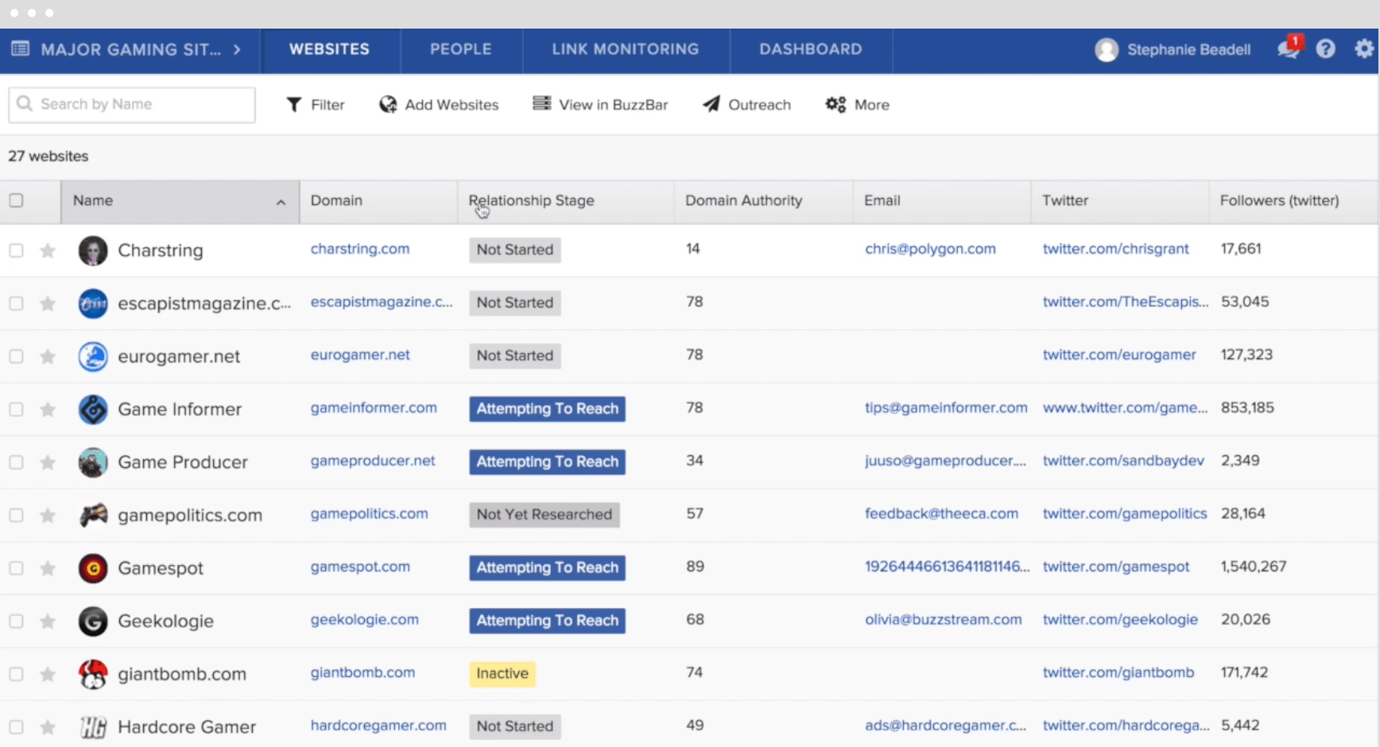This screenshot has height=747, width=1380.
Task: Change Game Informer's Attempting To Reach stage
Action: [x=547, y=408]
